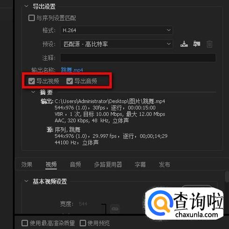Switch to the 音频 tab
Screen dimensions: 229x229
tap(75, 165)
